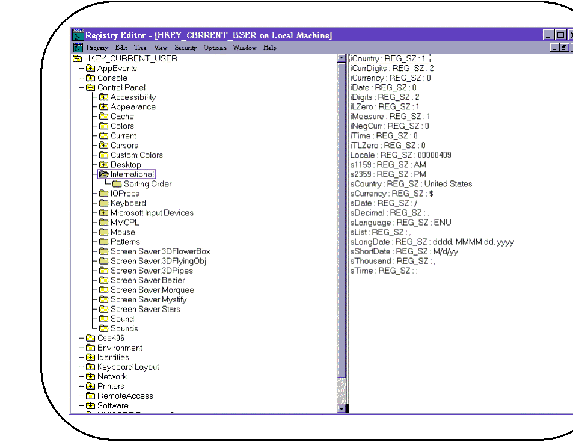Click the open International folder icon

(x=103, y=174)
